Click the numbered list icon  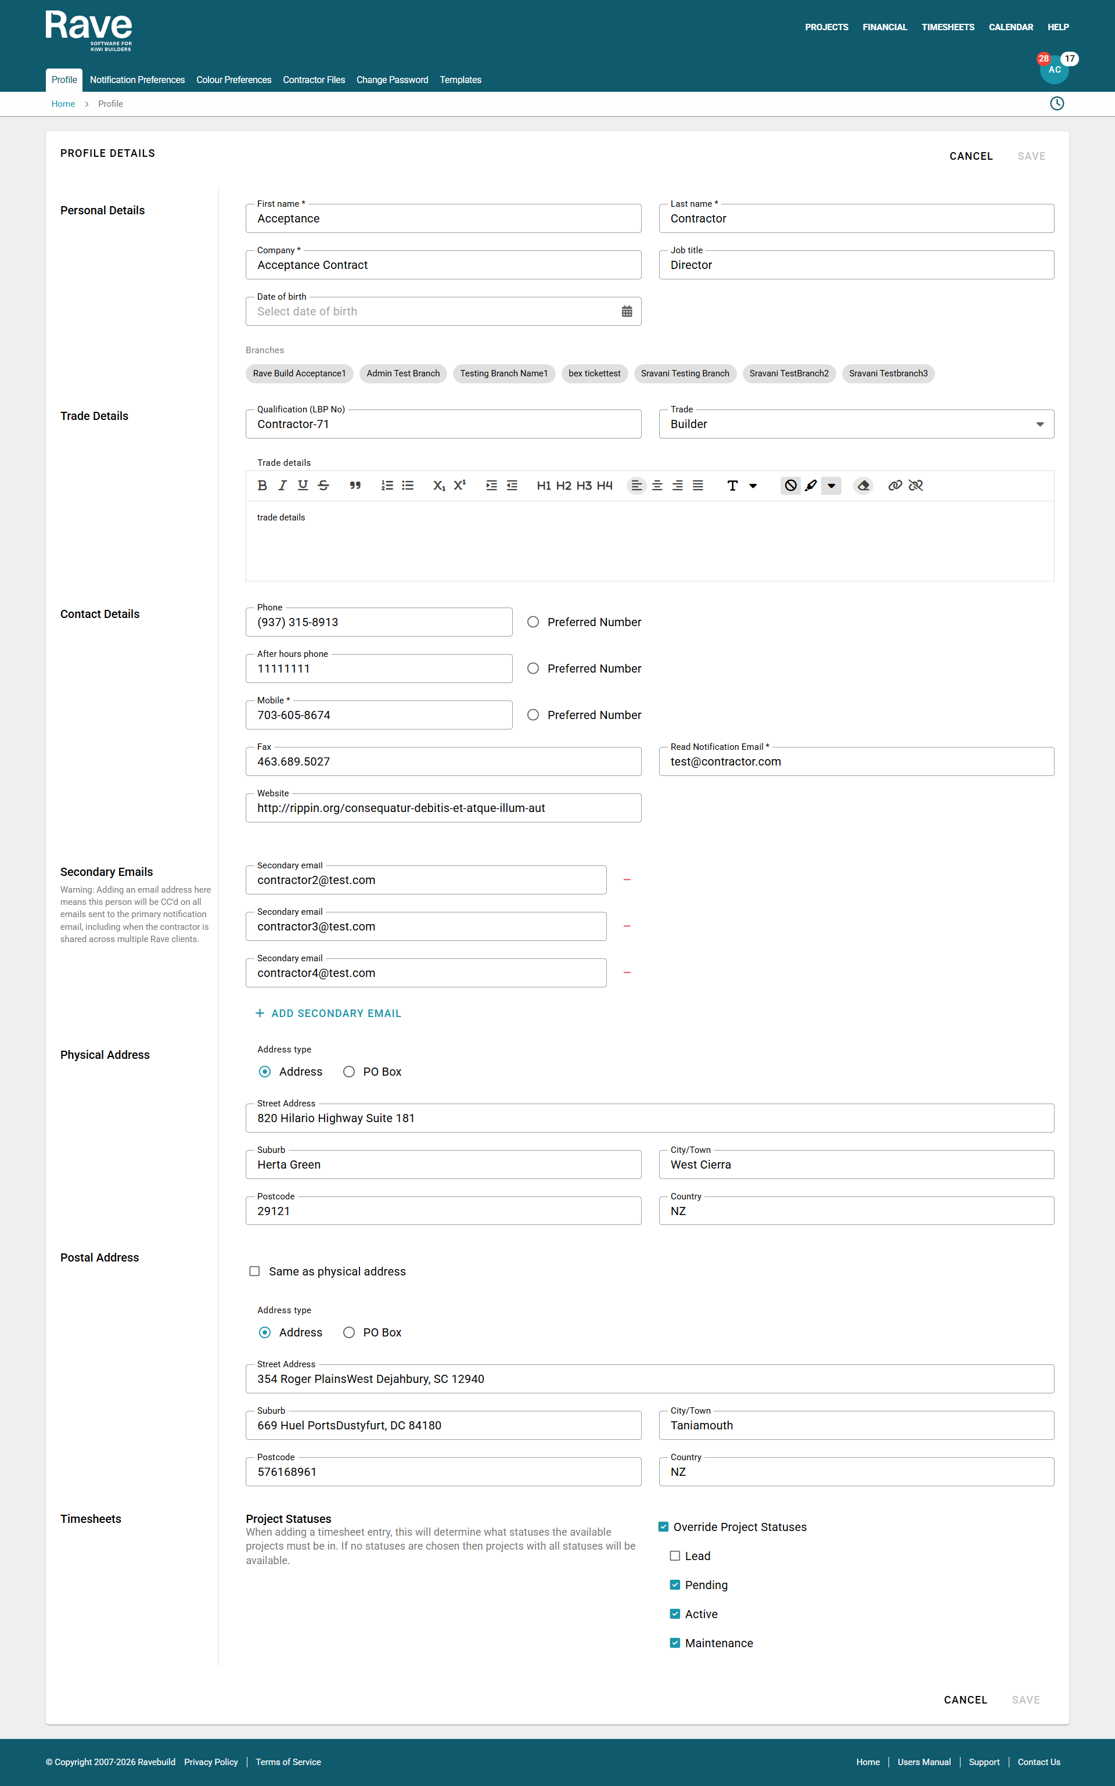(386, 485)
